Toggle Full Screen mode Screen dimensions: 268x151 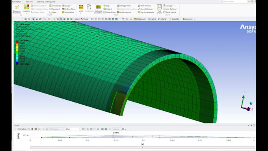coord(159,9)
